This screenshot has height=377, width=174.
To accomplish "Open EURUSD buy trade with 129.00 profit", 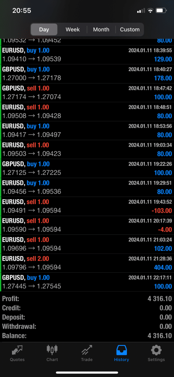I will pyautogui.click(x=87, y=55).
